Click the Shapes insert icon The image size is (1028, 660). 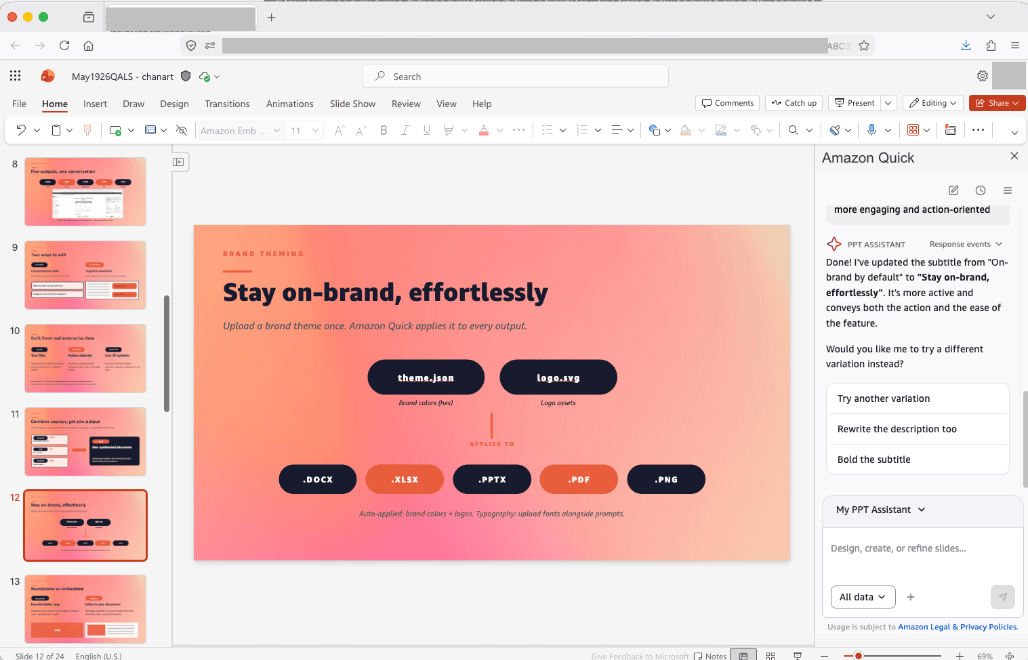pos(654,130)
